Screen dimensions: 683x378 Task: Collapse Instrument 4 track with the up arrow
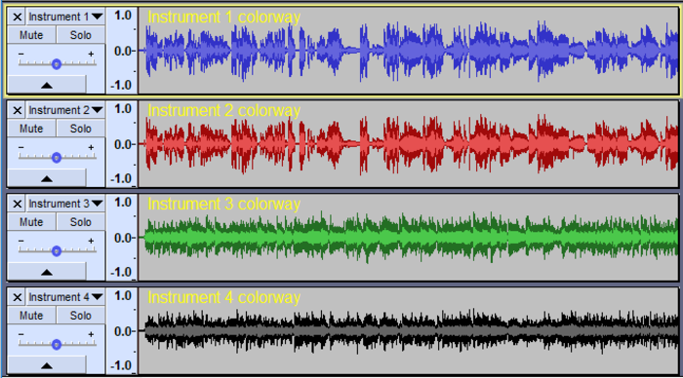click(x=47, y=365)
